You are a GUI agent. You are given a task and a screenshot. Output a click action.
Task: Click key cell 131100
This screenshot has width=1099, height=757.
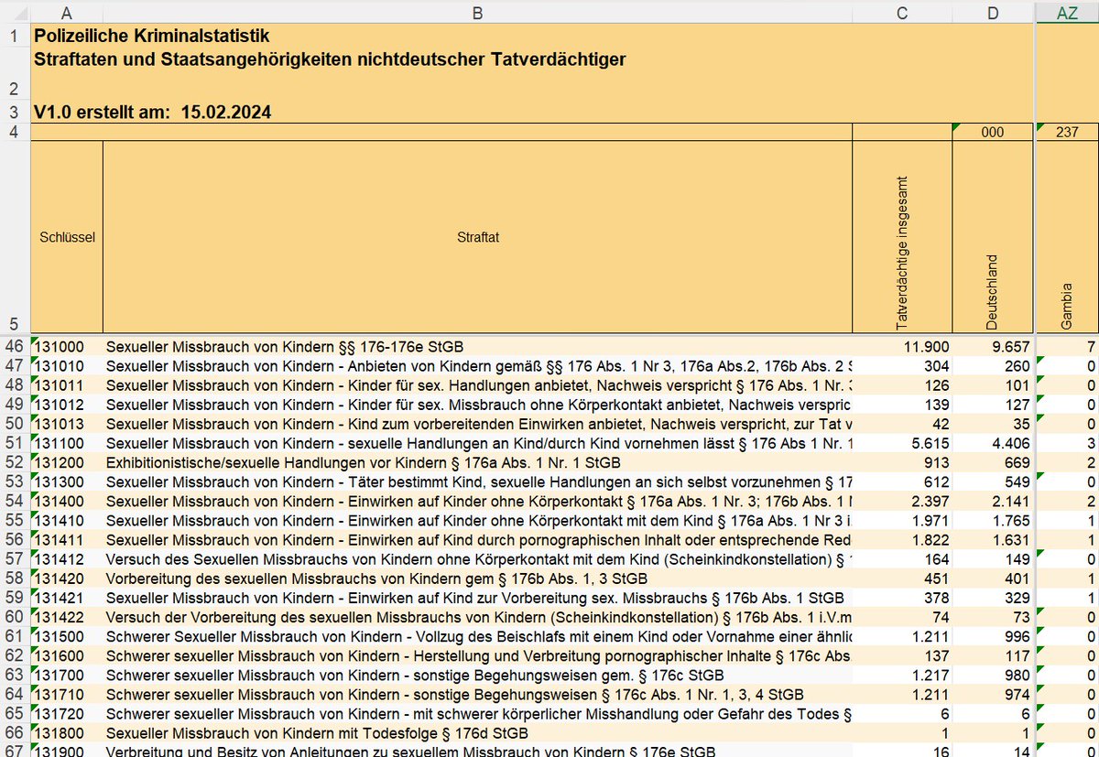[x=67, y=443]
